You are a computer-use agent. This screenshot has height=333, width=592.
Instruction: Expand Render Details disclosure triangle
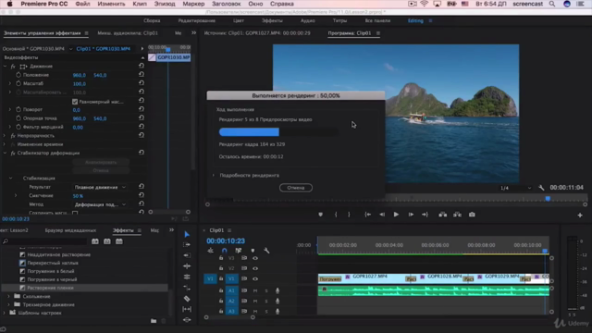click(x=214, y=175)
